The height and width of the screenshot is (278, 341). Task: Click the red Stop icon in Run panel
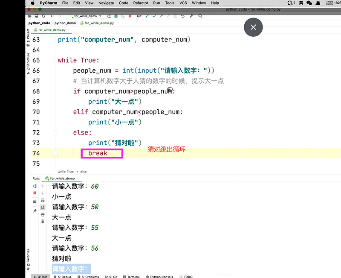(35, 193)
